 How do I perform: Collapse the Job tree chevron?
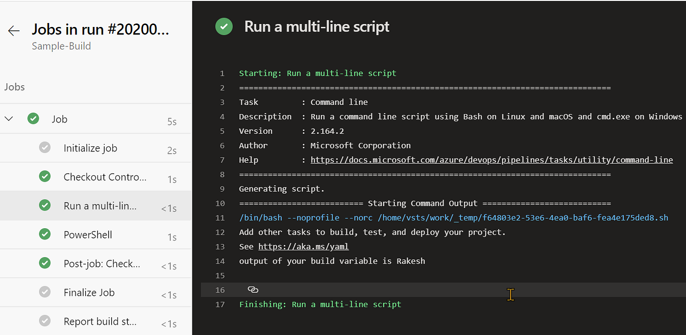pos(9,119)
